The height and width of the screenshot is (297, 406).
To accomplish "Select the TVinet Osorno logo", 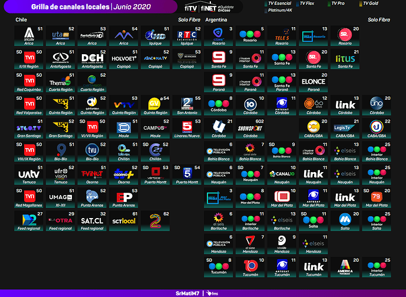I will [x=92, y=174].
